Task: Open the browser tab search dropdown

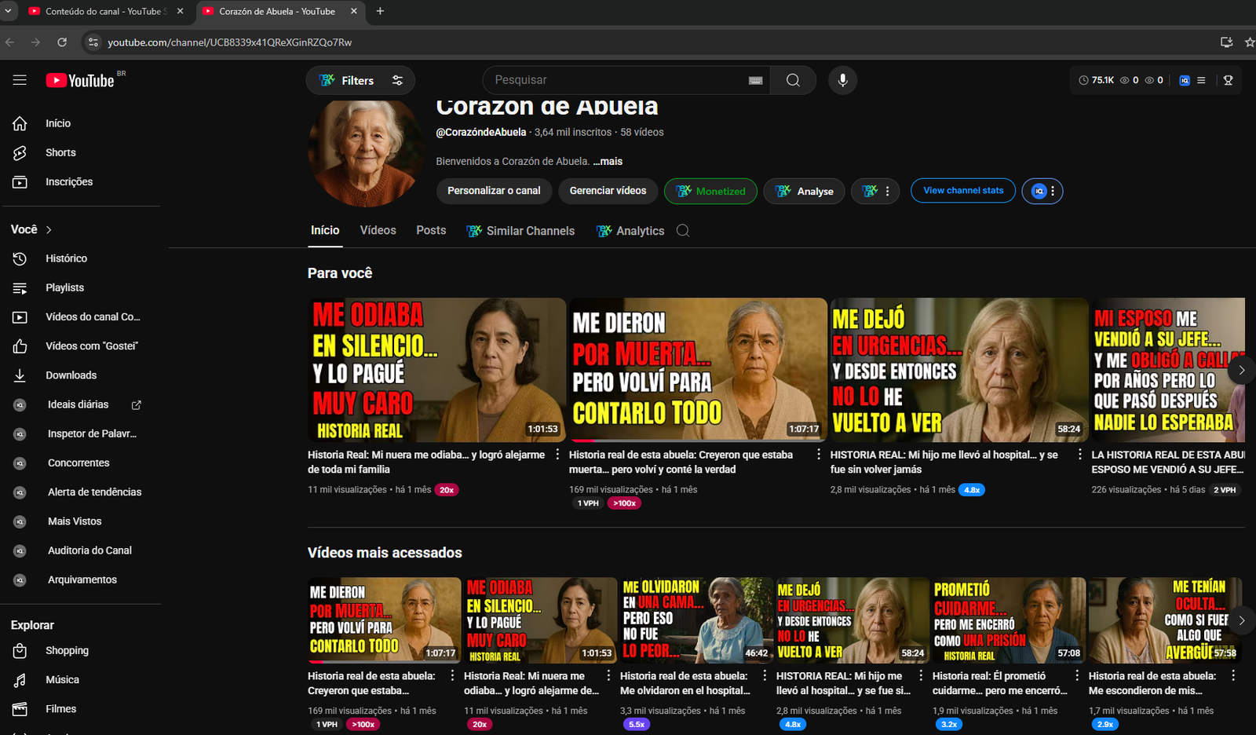Action: click(8, 11)
